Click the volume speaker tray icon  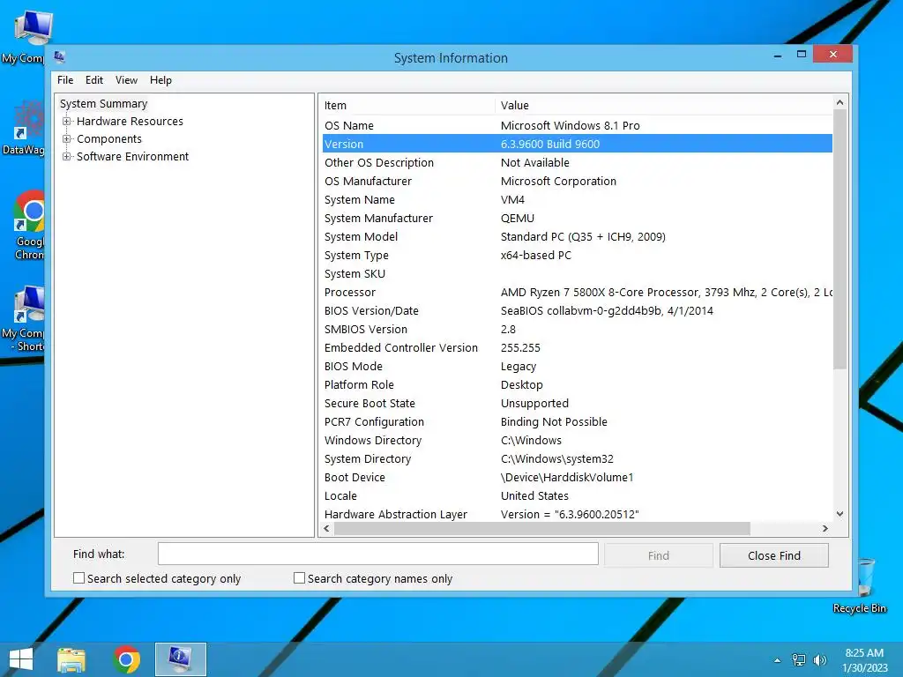pyautogui.click(x=819, y=660)
